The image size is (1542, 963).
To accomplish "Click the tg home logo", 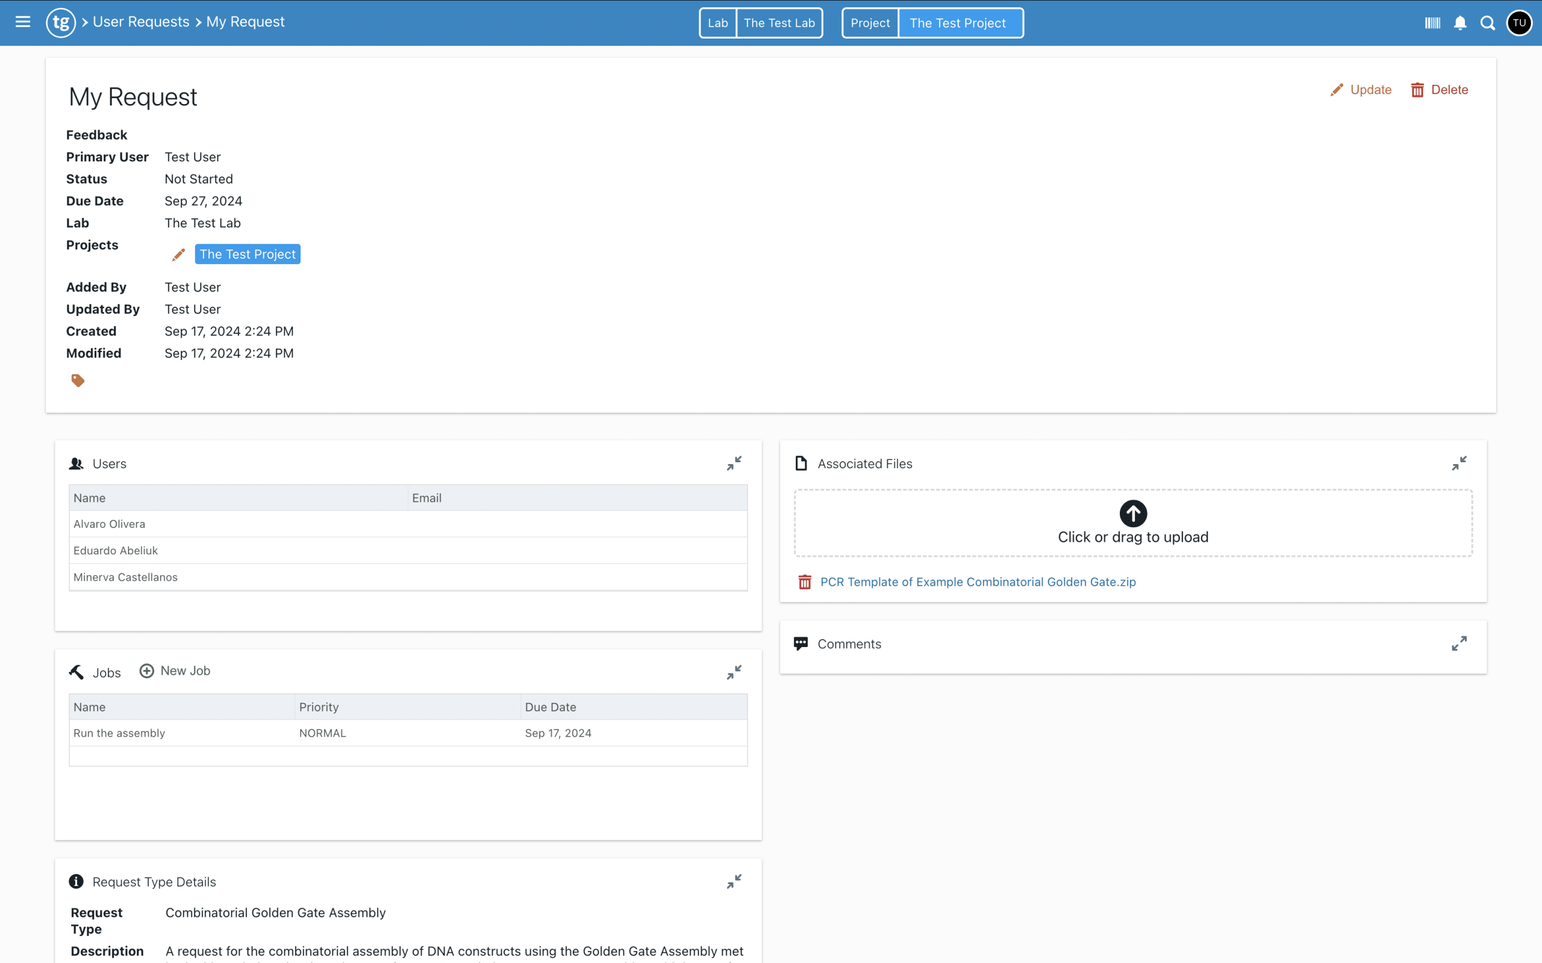I will pos(60,23).
